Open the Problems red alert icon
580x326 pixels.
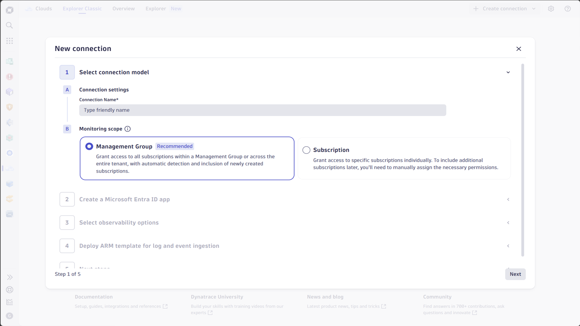coord(10,77)
